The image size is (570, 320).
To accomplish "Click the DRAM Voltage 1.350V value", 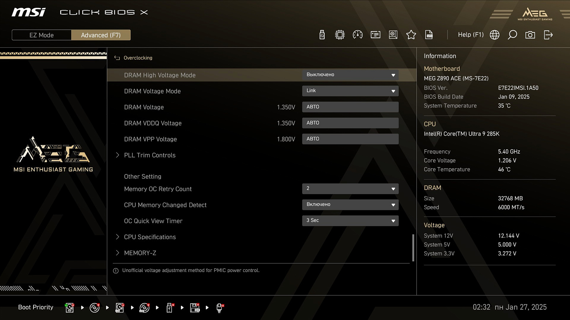I will [286, 107].
